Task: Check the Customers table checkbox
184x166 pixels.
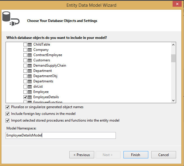Action: tap(25, 60)
